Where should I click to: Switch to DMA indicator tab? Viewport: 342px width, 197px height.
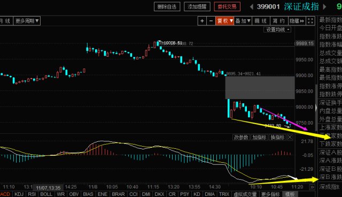coord(210,194)
